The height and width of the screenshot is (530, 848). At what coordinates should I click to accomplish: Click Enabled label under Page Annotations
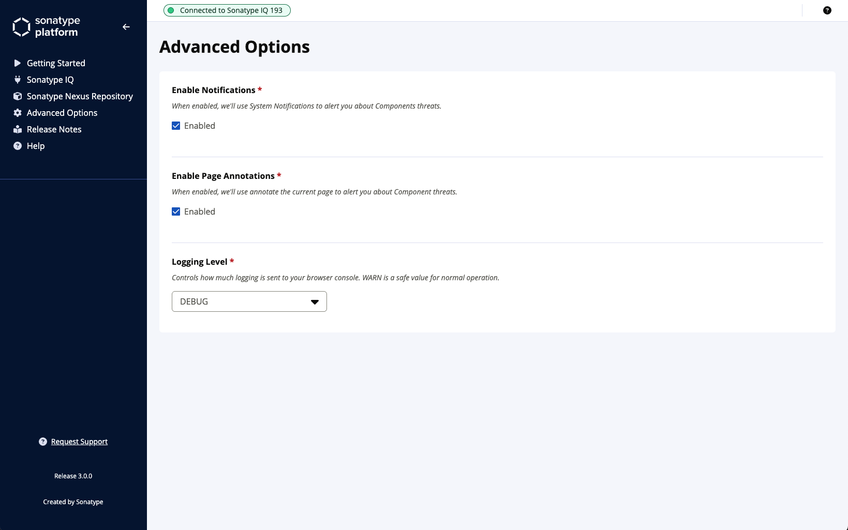(x=200, y=211)
